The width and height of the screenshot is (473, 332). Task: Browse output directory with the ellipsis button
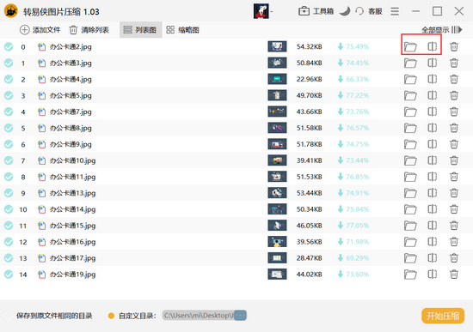coord(241,316)
